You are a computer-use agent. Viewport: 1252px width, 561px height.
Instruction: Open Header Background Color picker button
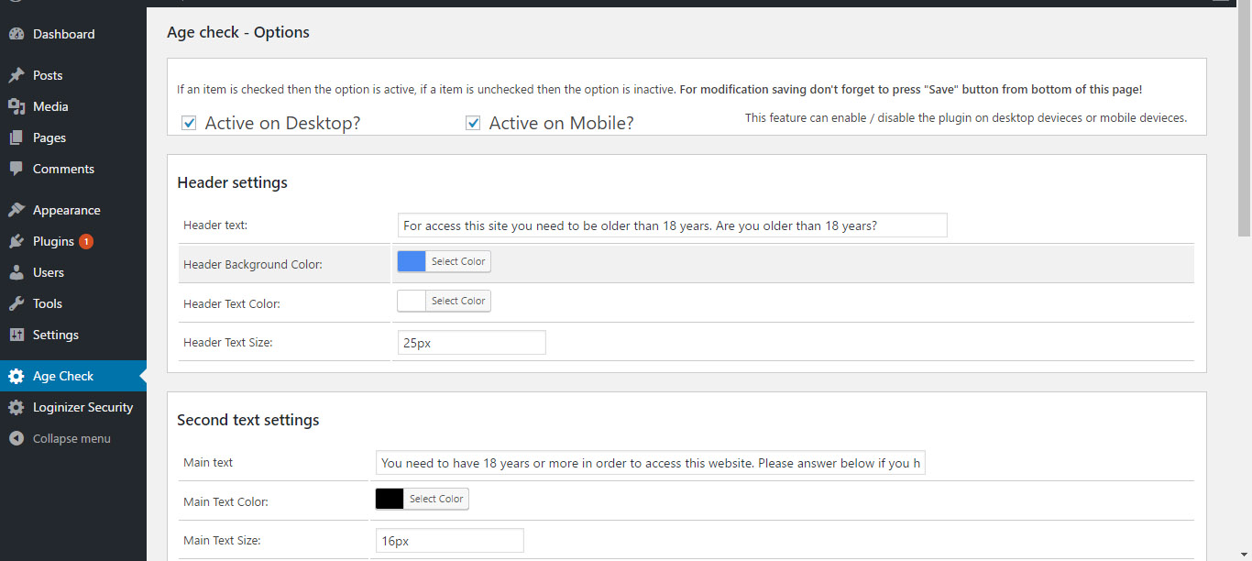[x=458, y=261]
